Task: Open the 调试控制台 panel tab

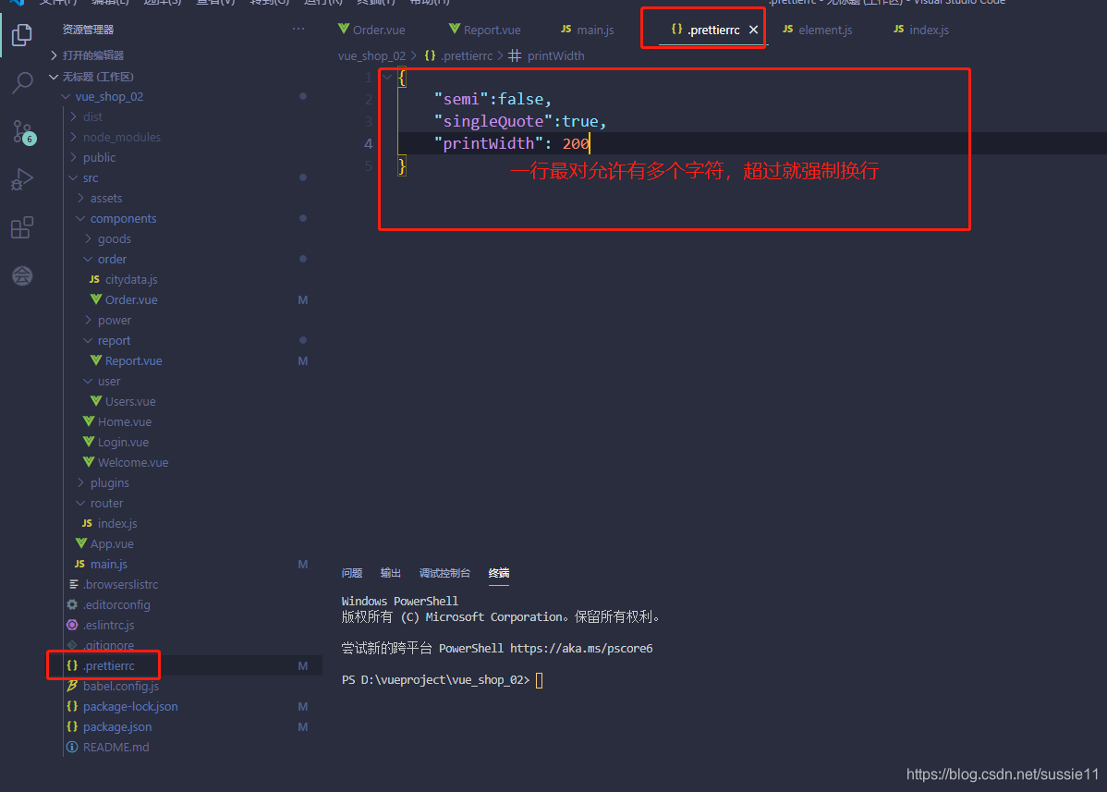Action: (444, 572)
